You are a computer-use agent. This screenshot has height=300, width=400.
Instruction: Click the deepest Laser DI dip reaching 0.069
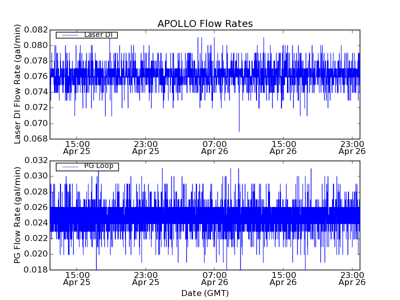(x=239, y=130)
